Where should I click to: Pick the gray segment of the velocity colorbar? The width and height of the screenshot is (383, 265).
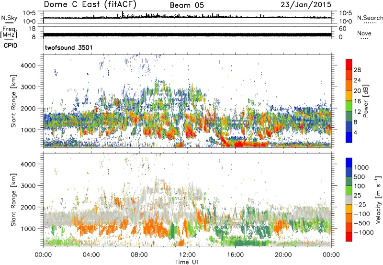(349, 200)
